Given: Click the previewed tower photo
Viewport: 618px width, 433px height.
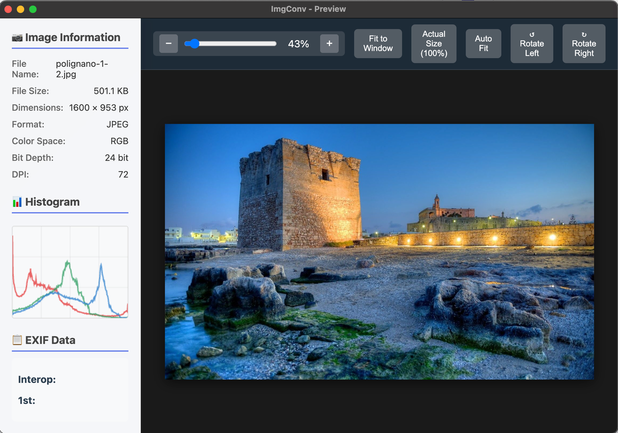Looking at the screenshot, I should (379, 252).
